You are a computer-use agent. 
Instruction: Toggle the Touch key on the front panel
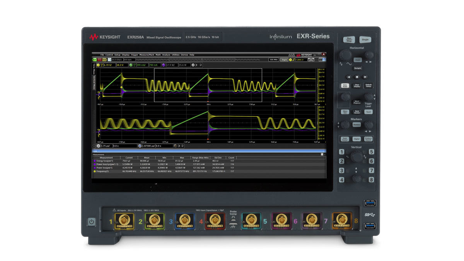(x=368, y=112)
